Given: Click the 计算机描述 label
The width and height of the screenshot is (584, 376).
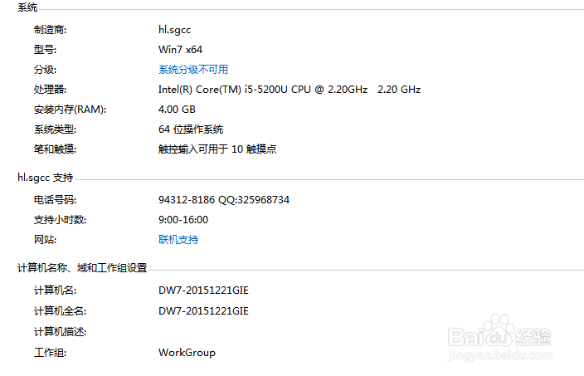Looking at the screenshot, I should click(60, 332).
